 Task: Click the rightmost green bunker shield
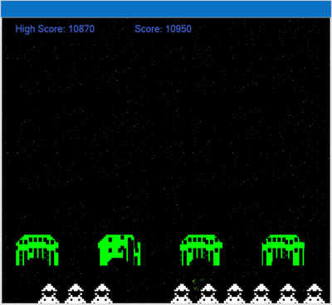click(283, 250)
